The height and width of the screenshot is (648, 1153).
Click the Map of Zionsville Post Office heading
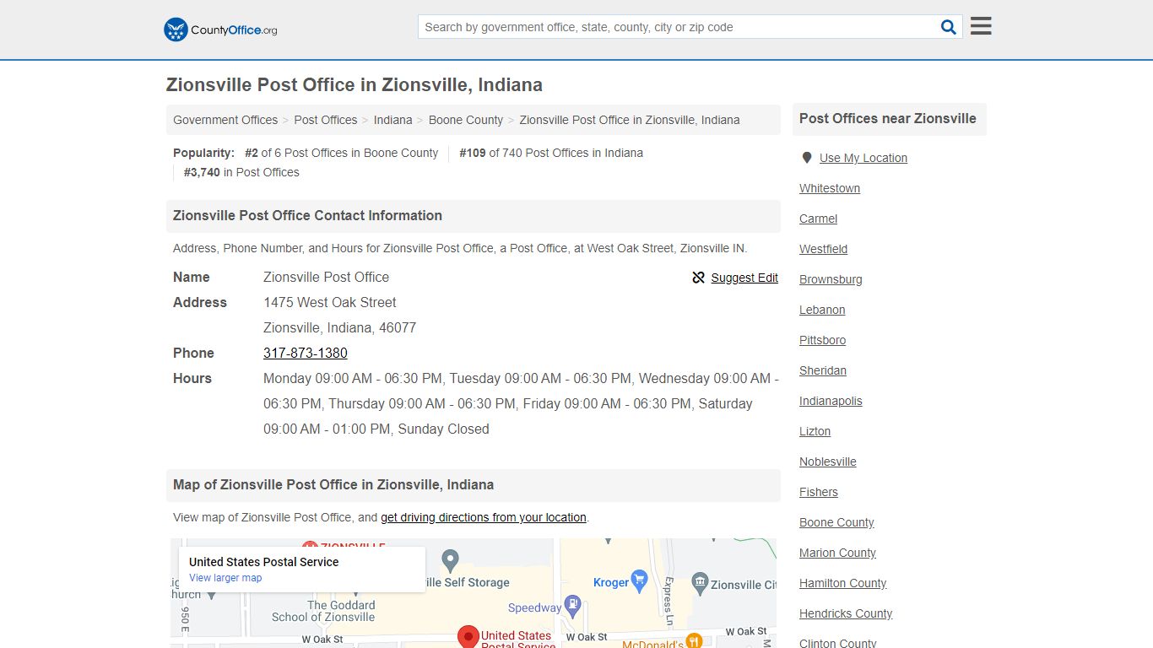click(x=333, y=485)
